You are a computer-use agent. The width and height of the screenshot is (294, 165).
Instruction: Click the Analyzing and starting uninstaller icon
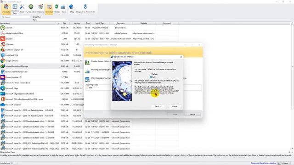click(x=87, y=71)
